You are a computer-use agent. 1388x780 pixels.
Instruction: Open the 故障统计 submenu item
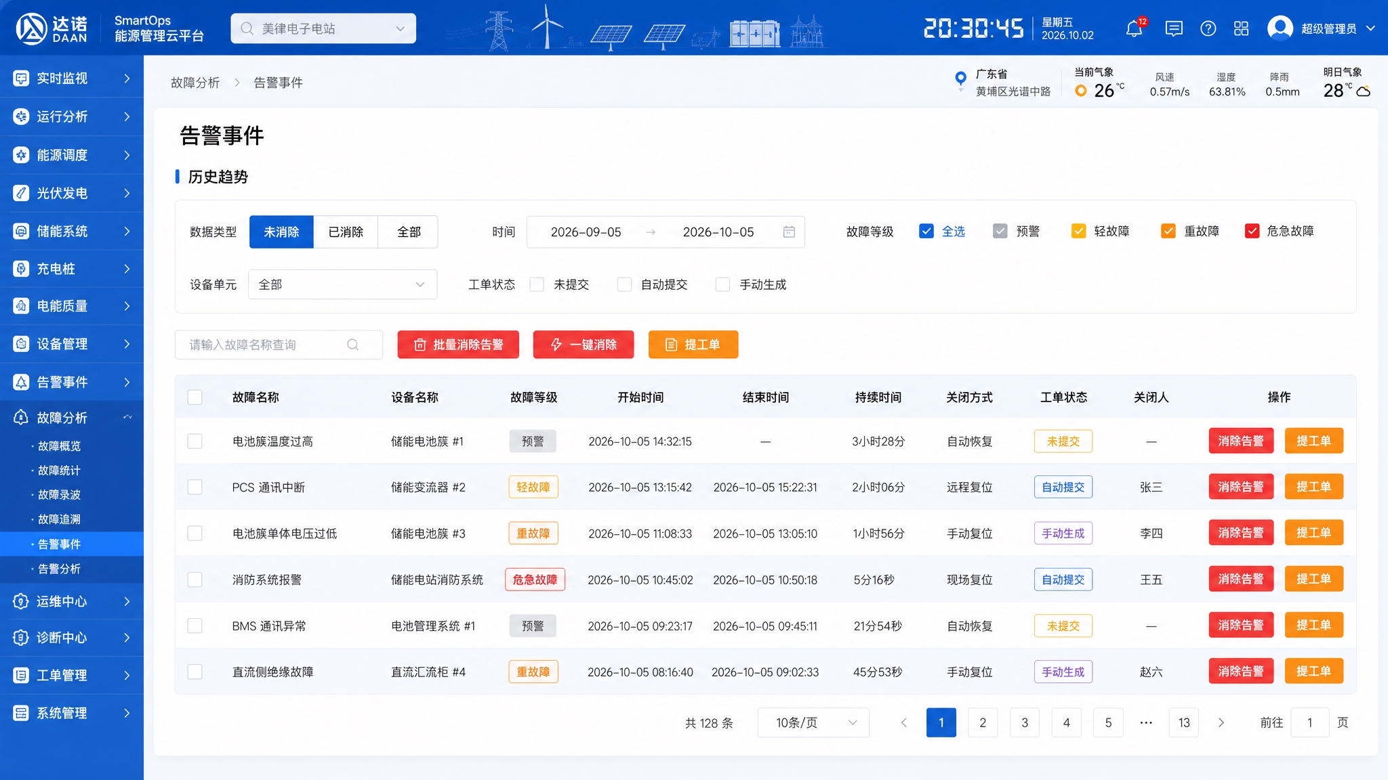point(59,471)
